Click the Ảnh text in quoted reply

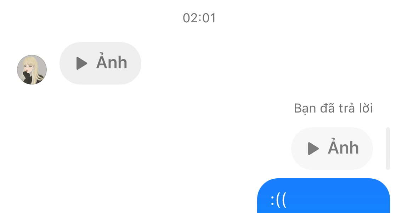pos(343,147)
